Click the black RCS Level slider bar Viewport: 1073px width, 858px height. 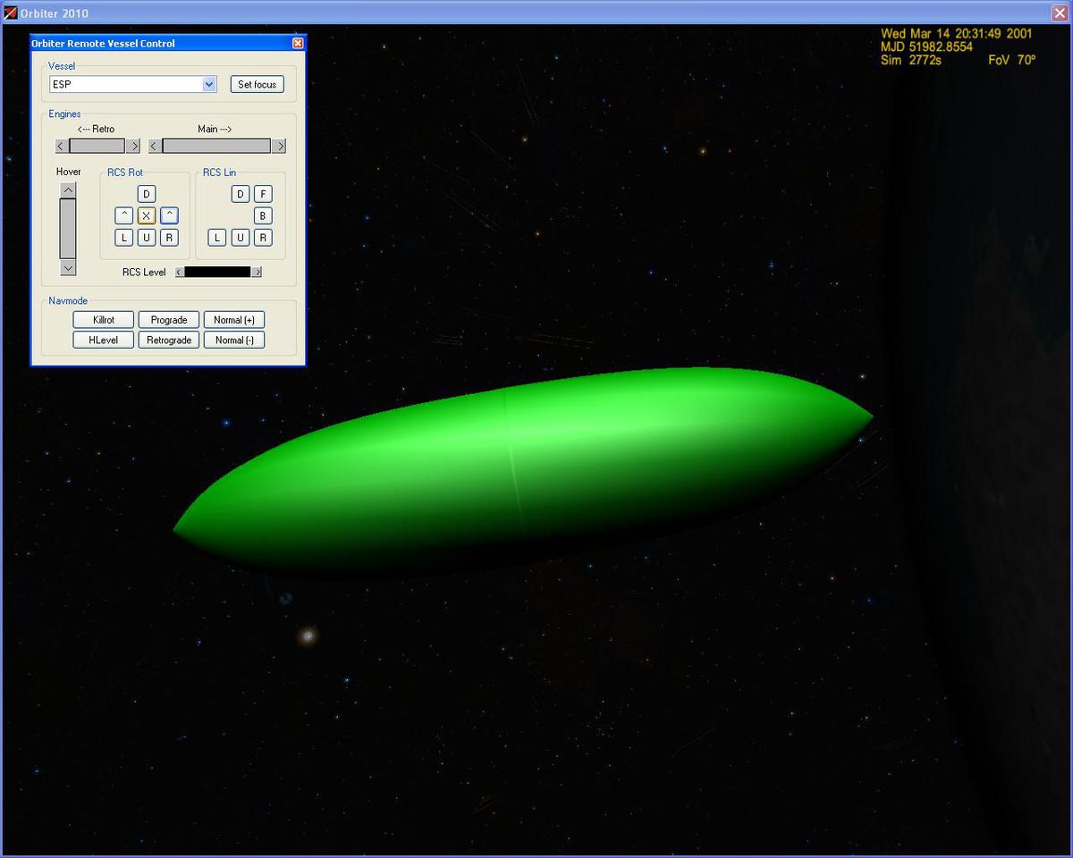(217, 272)
